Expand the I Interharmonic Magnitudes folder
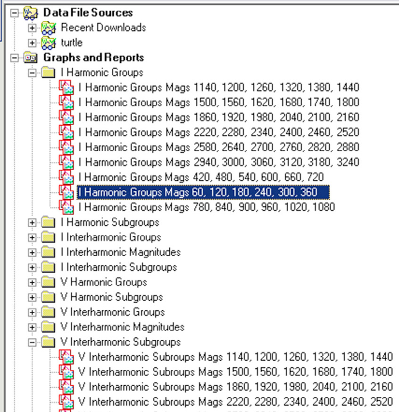The height and width of the screenshot is (412, 399). (32, 252)
